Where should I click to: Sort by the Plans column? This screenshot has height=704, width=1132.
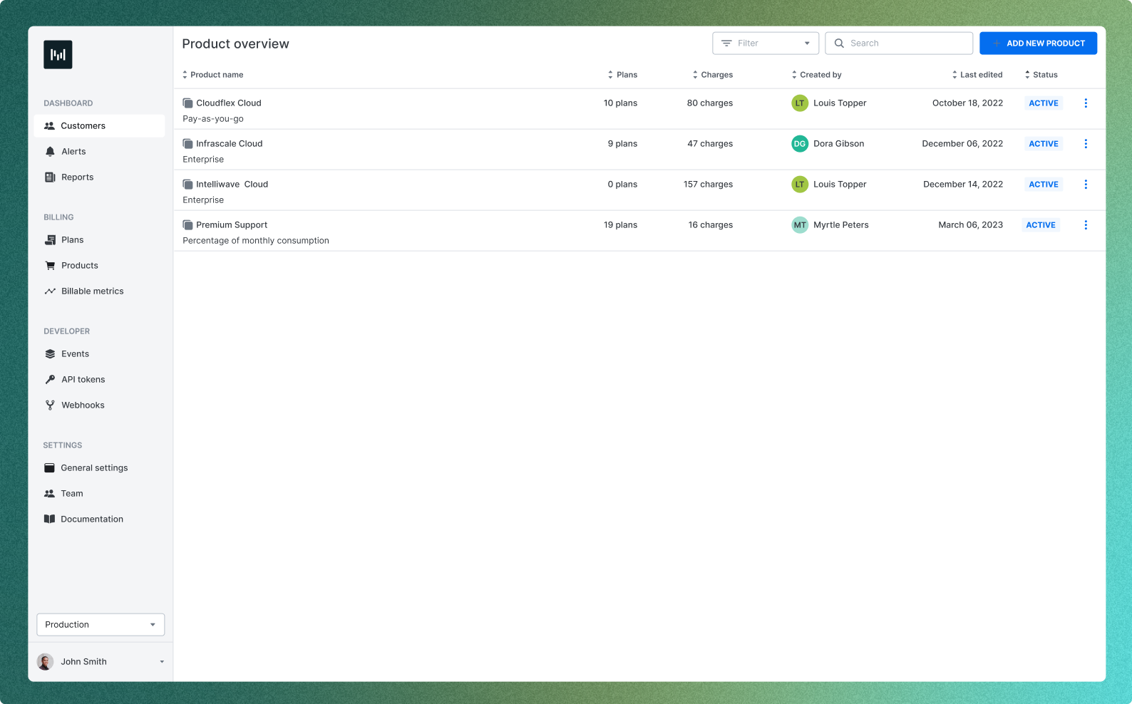622,75
